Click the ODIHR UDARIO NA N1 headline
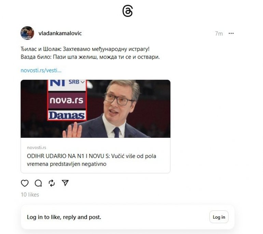The image size is (263, 234). tap(92, 160)
